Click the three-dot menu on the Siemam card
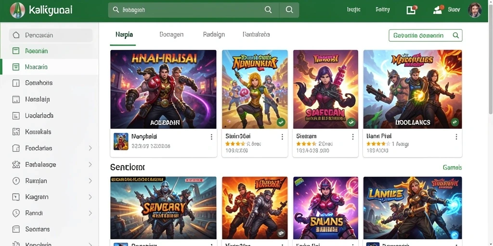 pyautogui.click(x=353, y=137)
